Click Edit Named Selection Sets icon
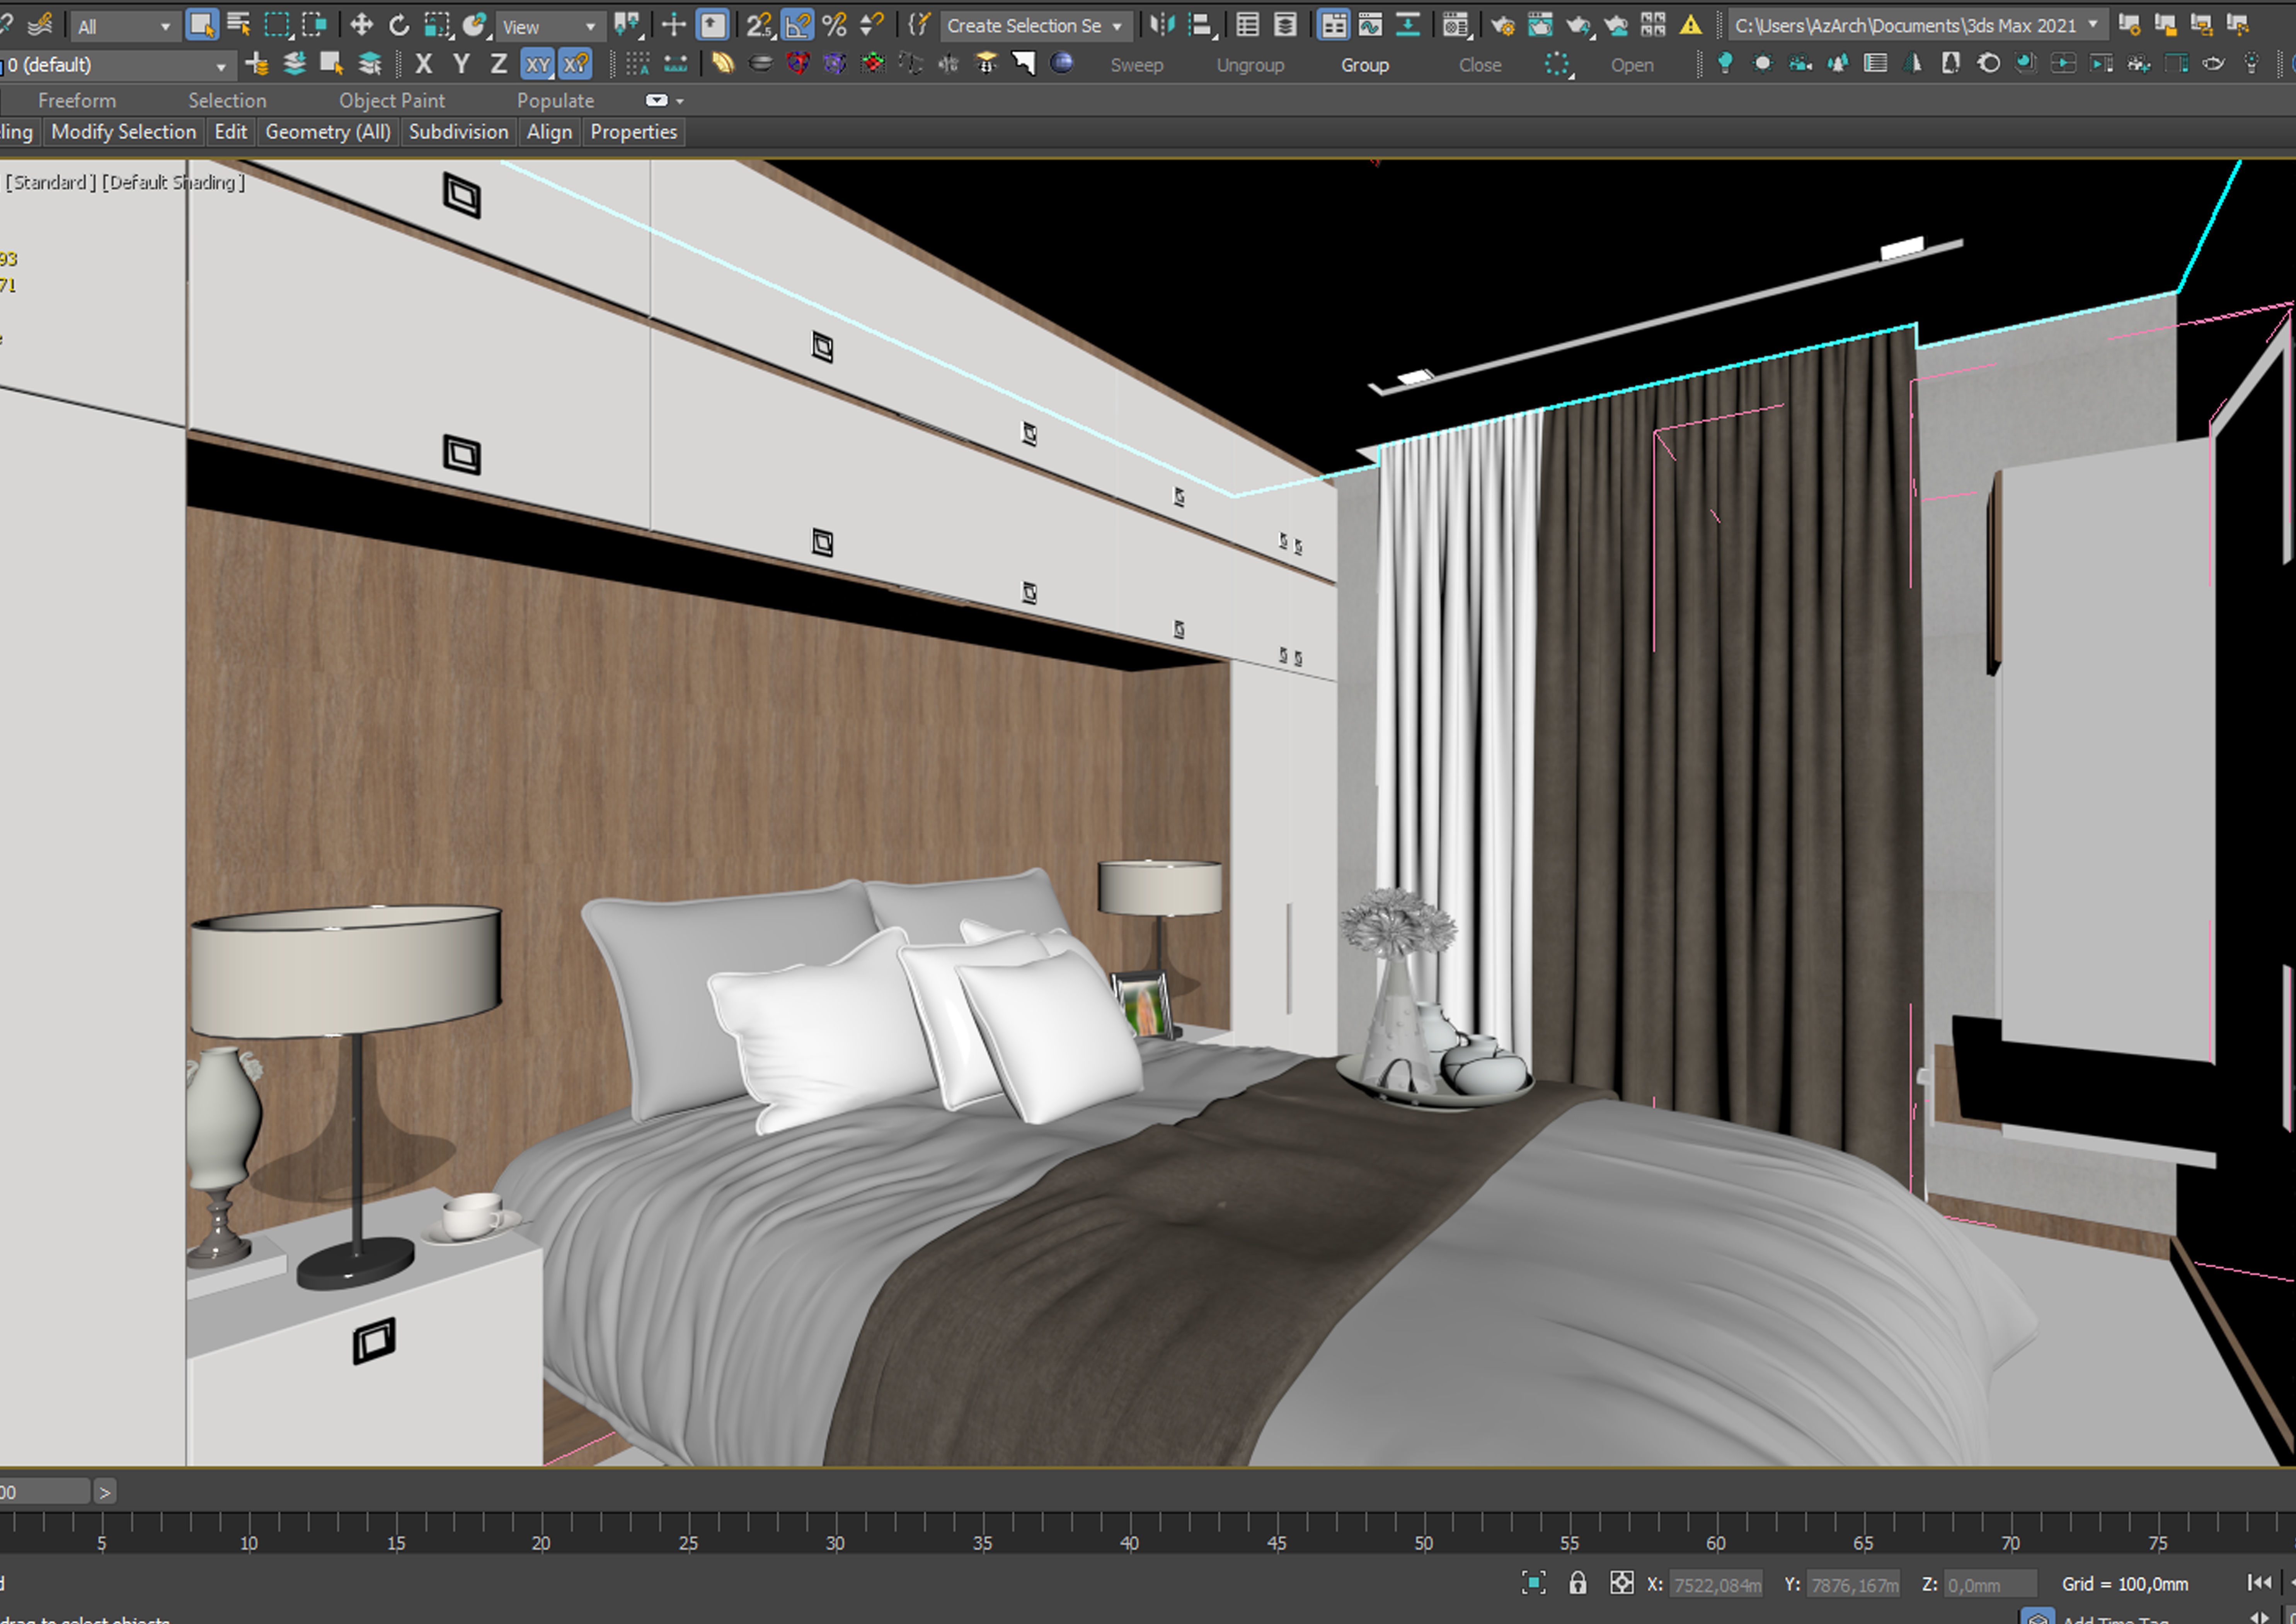This screenshot has height=1624, width=2296. (x=919, y=25)
